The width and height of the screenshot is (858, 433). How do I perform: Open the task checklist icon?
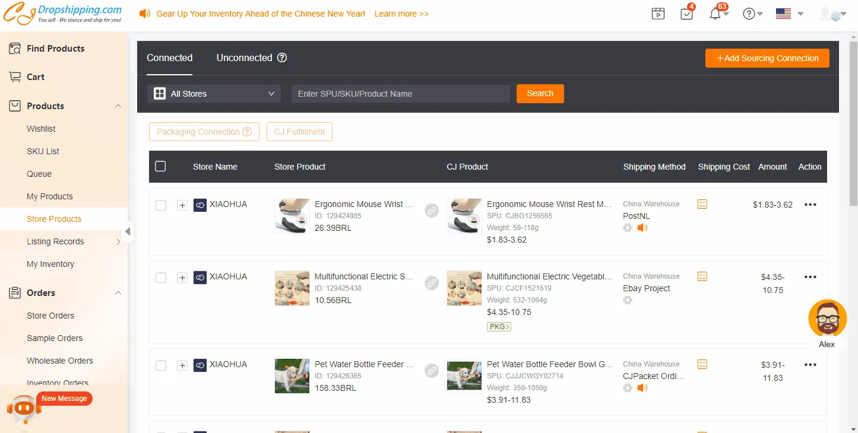(x=687, y=14)
